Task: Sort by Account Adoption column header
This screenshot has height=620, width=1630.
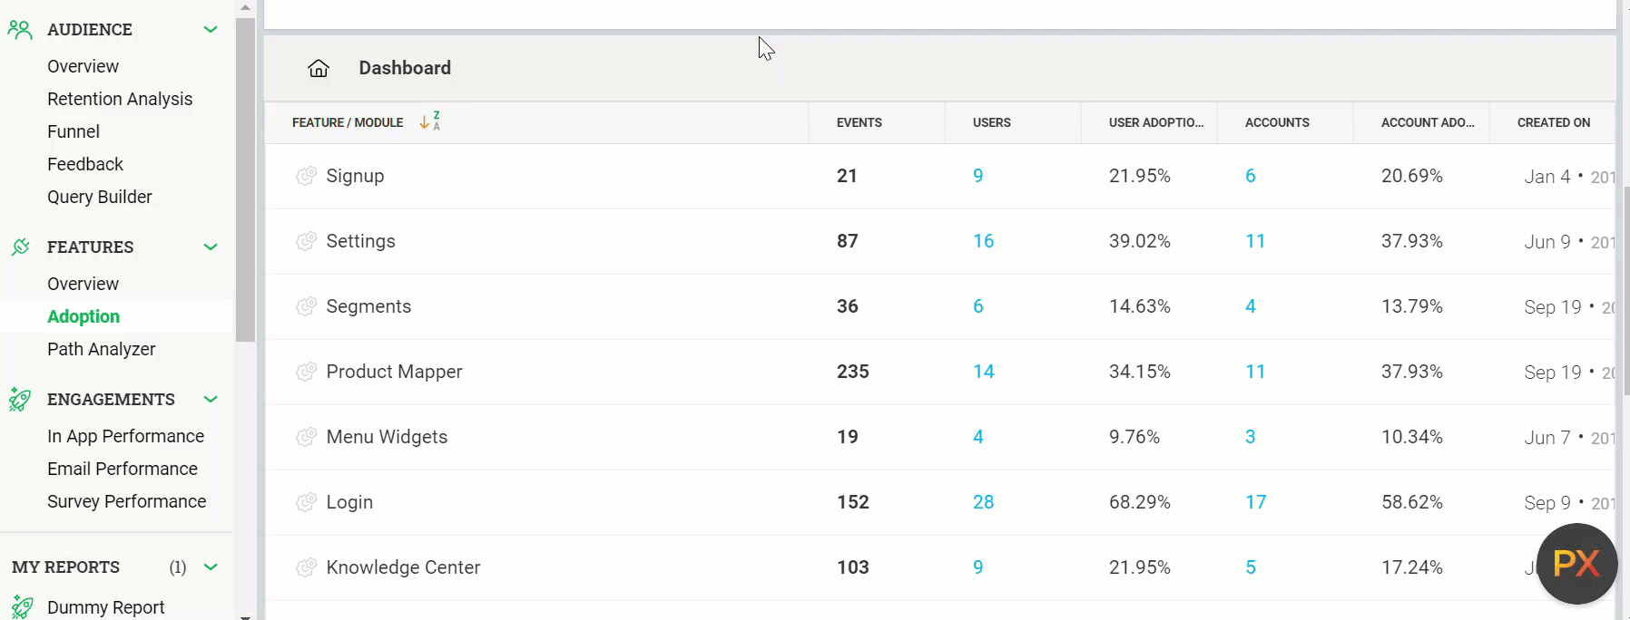Action: tap(1428, 122)
